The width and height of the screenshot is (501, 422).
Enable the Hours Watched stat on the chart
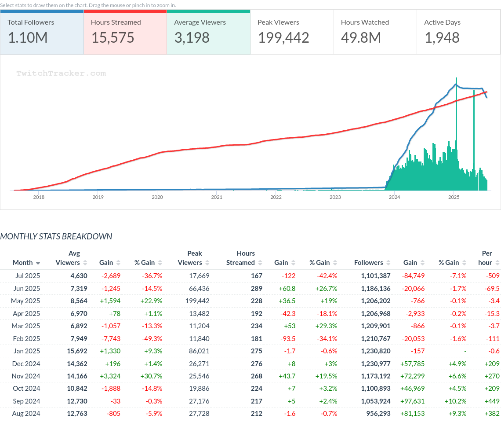(x=375, y=32)
